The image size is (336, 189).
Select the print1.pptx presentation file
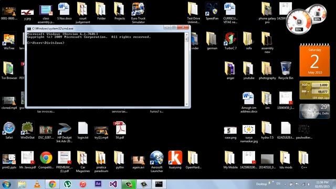(x=9, y=161)
